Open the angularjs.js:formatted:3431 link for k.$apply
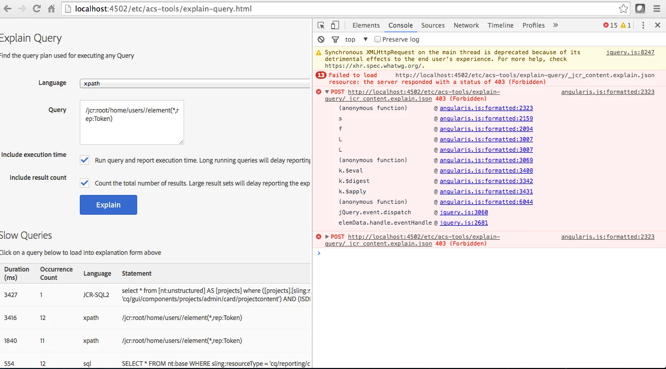The image size is (666, 369). tap(486, 191)
